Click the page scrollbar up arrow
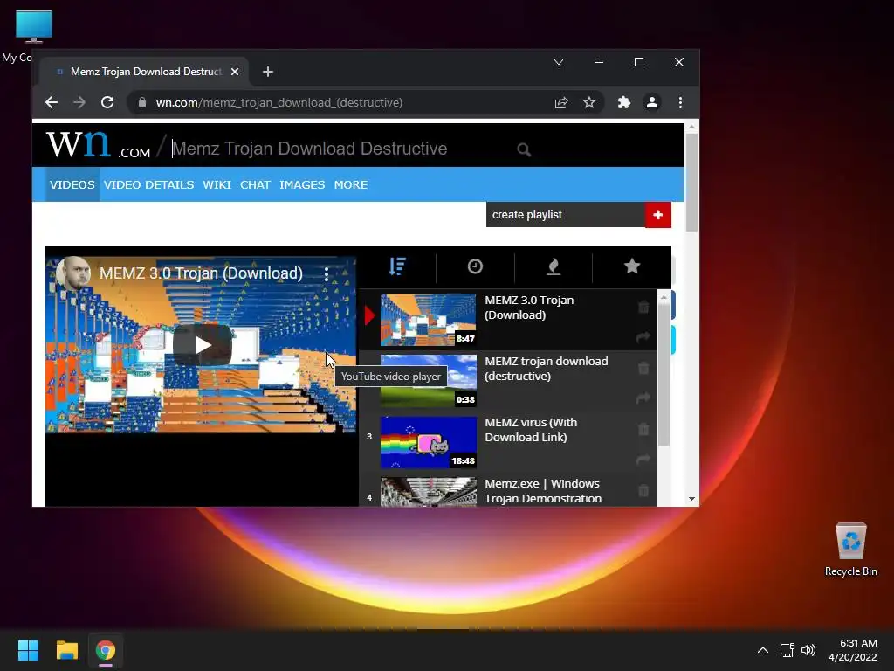The width and height of the screenshot is (894, 671). (691, 128)
